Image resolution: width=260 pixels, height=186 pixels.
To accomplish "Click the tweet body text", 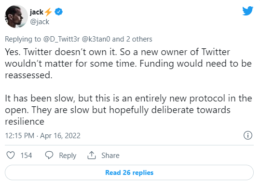I will [128, 86].
